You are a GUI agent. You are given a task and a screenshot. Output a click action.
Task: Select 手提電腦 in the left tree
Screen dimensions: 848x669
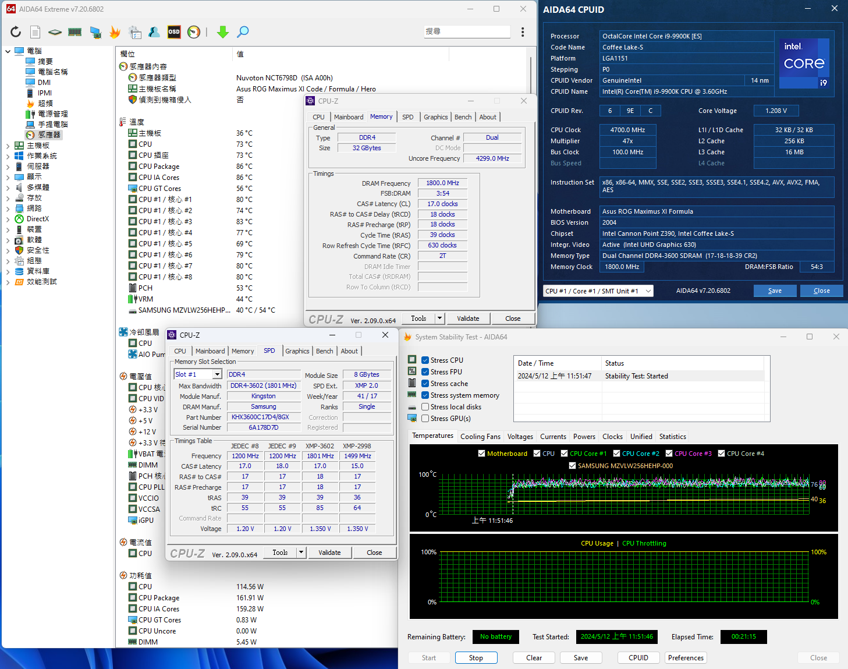[53, 124]
